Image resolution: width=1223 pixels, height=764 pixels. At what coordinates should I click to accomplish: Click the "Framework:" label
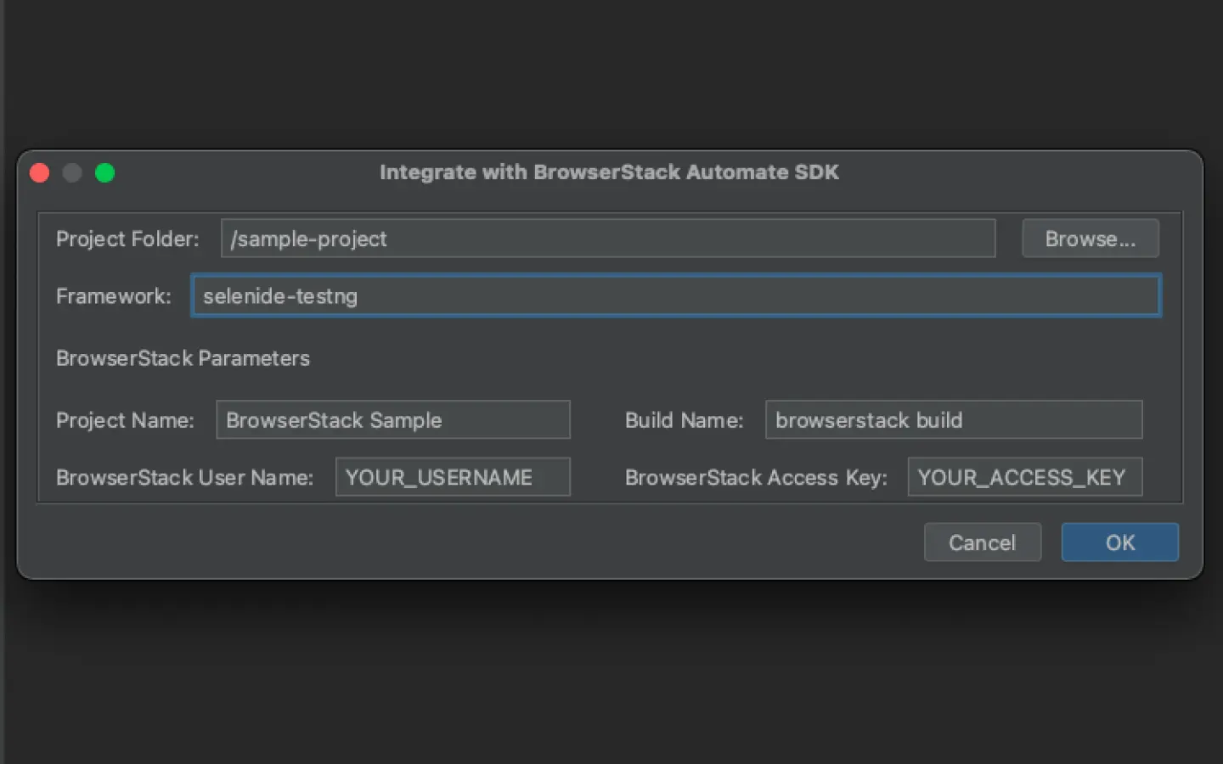(x=114, y=296)
